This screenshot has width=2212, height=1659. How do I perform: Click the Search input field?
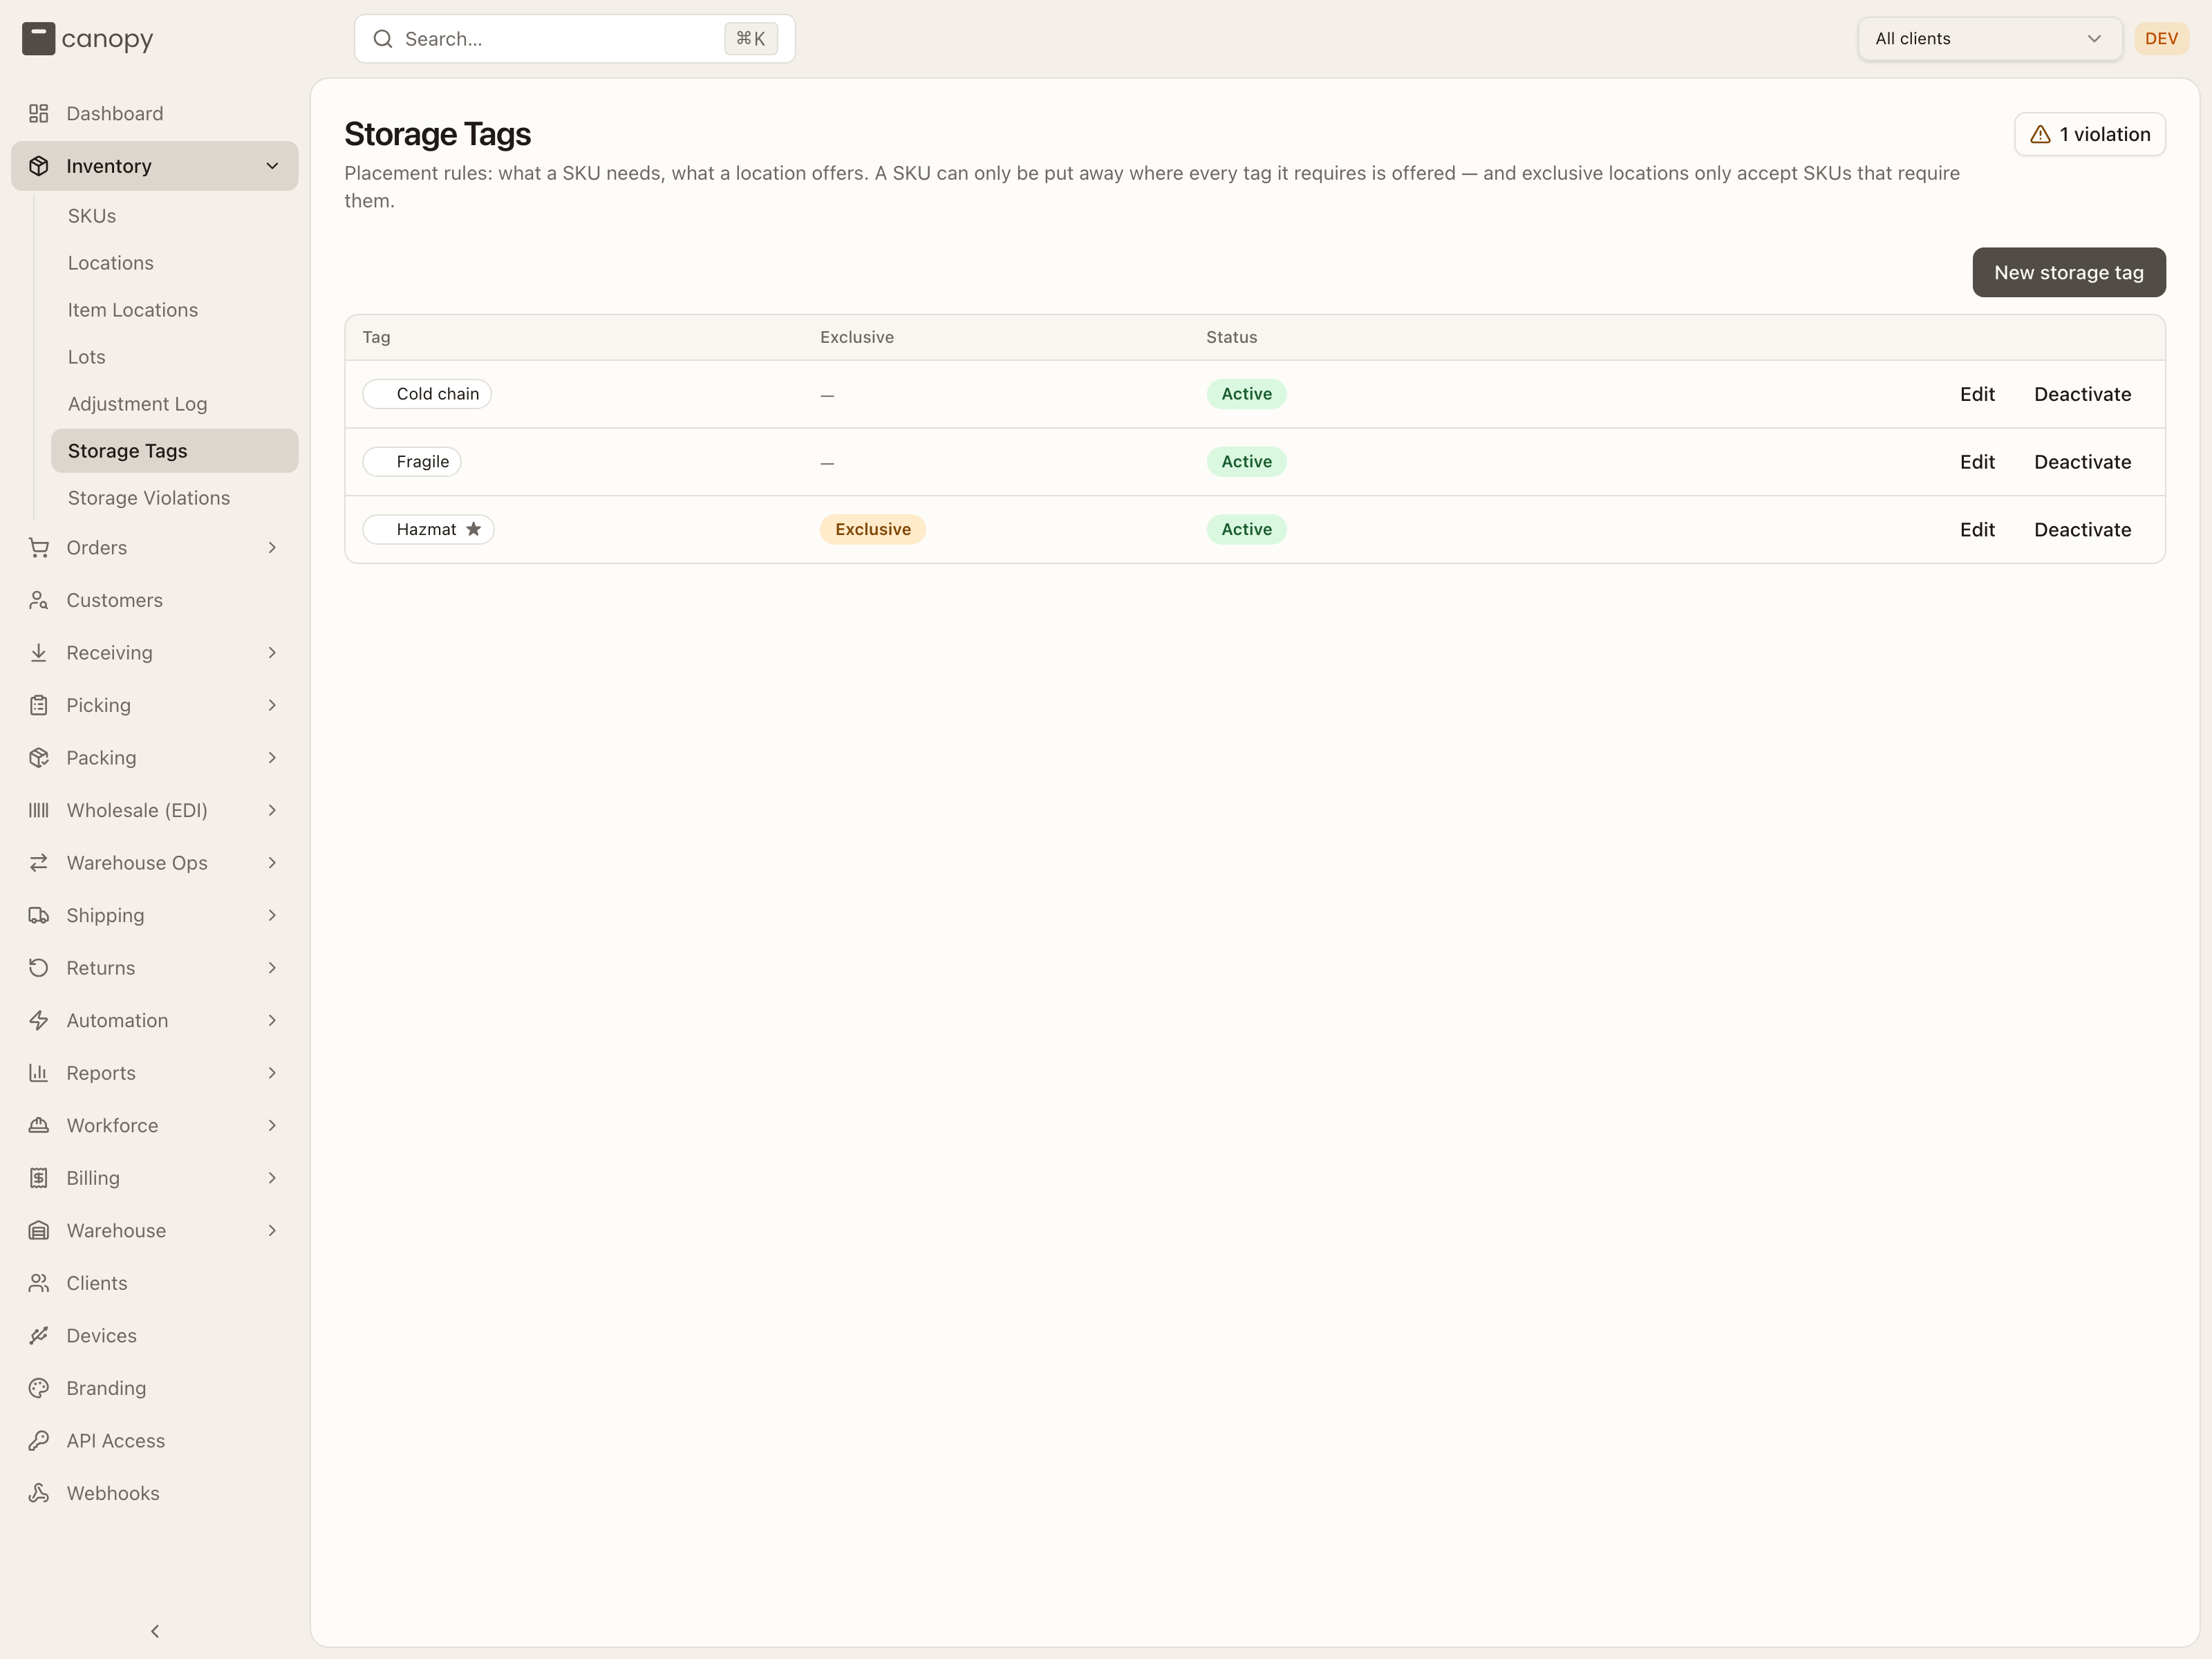click(x=574, y=39)
